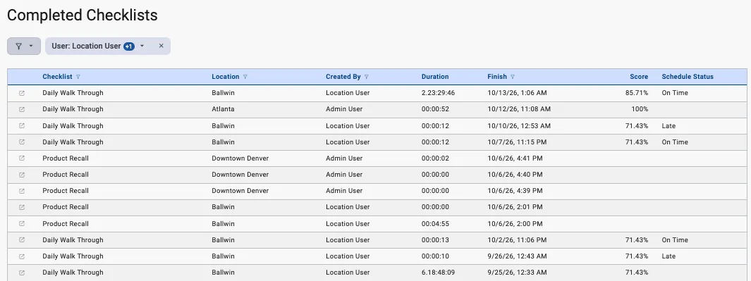Click Ballwin in the 9/25/26 row

224,273
